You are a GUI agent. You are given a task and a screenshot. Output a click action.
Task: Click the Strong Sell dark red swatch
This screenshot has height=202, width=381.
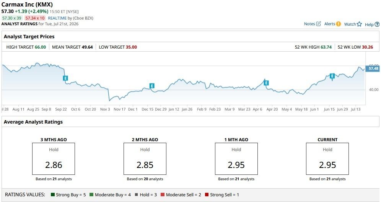coord(207,194)
